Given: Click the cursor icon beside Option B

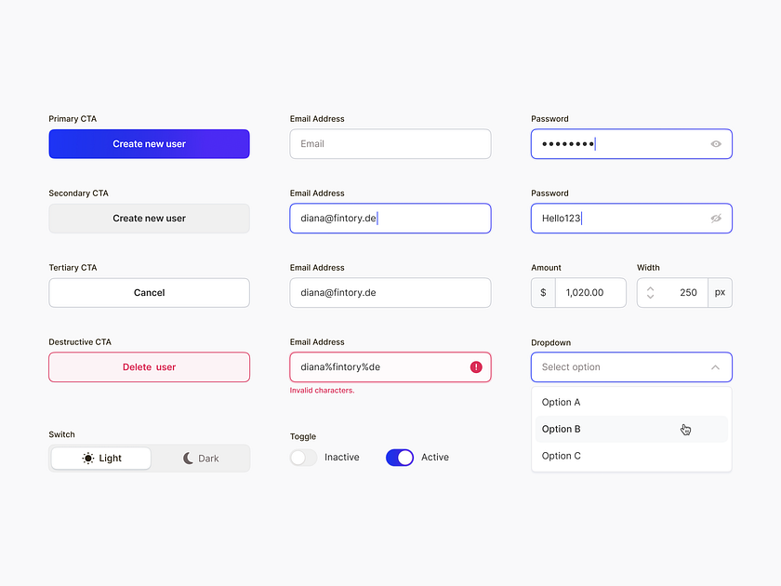Looking at the screenshot, I should (x=685, y=430).
